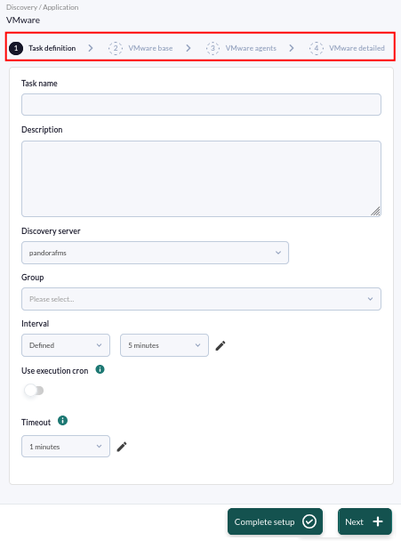Viewport: 401px width, 541px height.
Task: Click the step 3 circle icon
Action: pos(213,48)
